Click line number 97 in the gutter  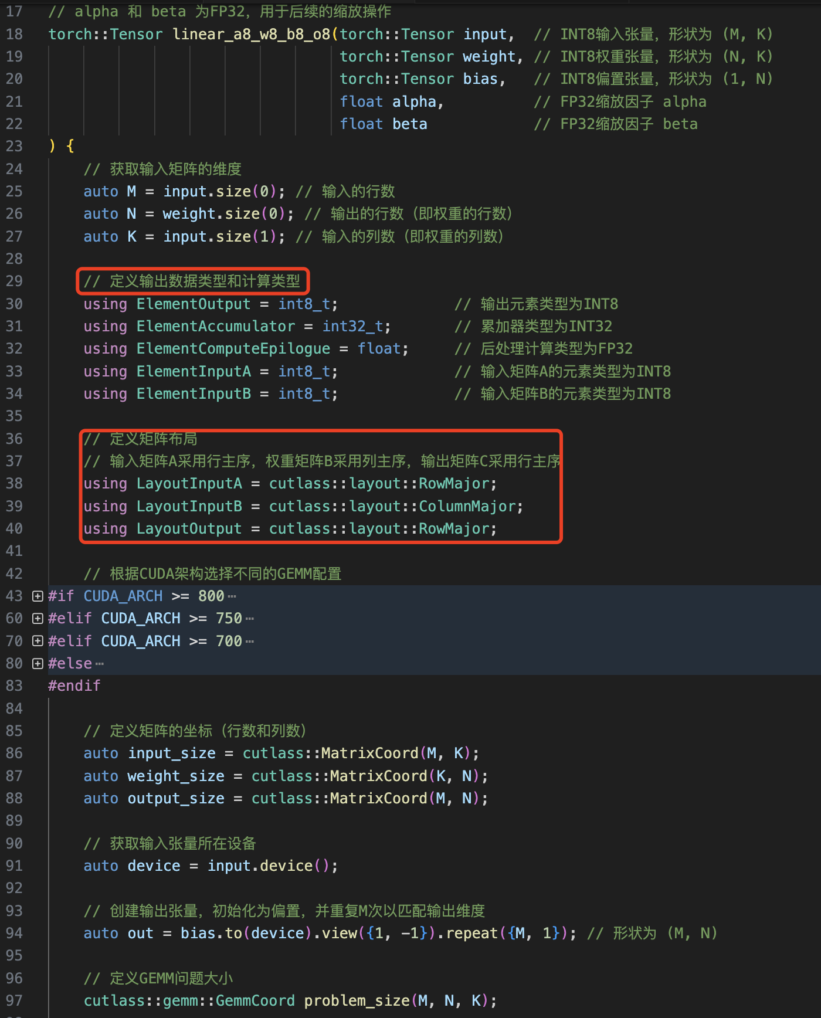pyautogui.click(x=14, y=1000)
